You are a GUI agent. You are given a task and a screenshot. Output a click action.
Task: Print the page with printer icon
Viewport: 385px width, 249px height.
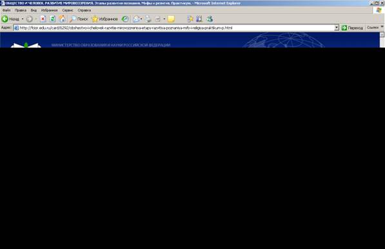[x=148, y=19]
